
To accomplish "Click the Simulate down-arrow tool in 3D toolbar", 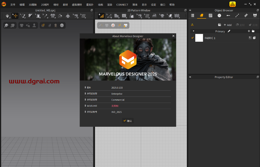I will click(x=7, y=16).
